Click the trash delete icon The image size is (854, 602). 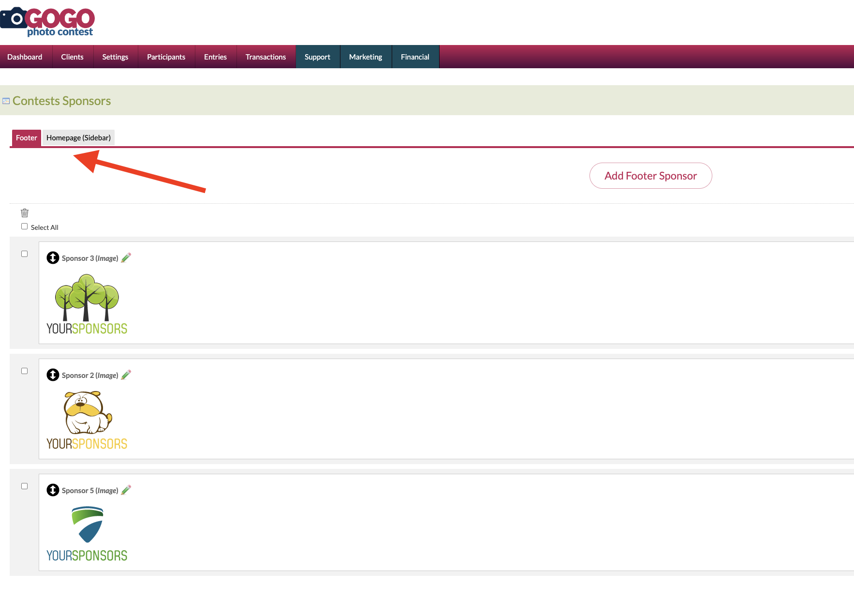(25, 213)
